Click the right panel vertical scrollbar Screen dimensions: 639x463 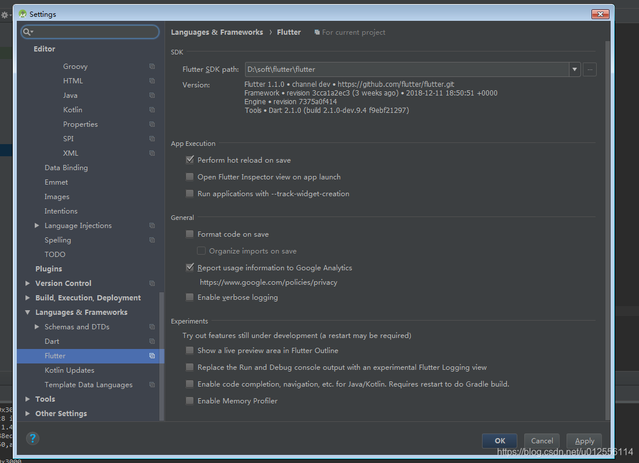(608, 230)
